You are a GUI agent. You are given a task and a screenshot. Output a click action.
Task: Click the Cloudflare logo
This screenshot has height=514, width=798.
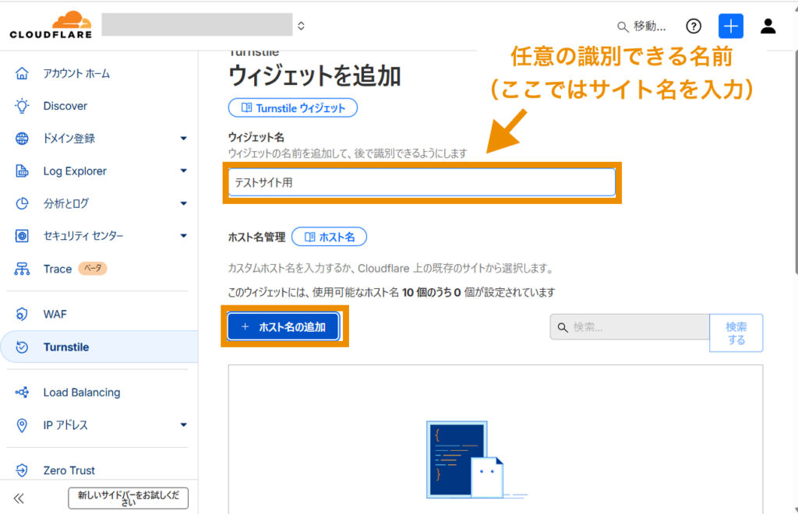(51, 25)
